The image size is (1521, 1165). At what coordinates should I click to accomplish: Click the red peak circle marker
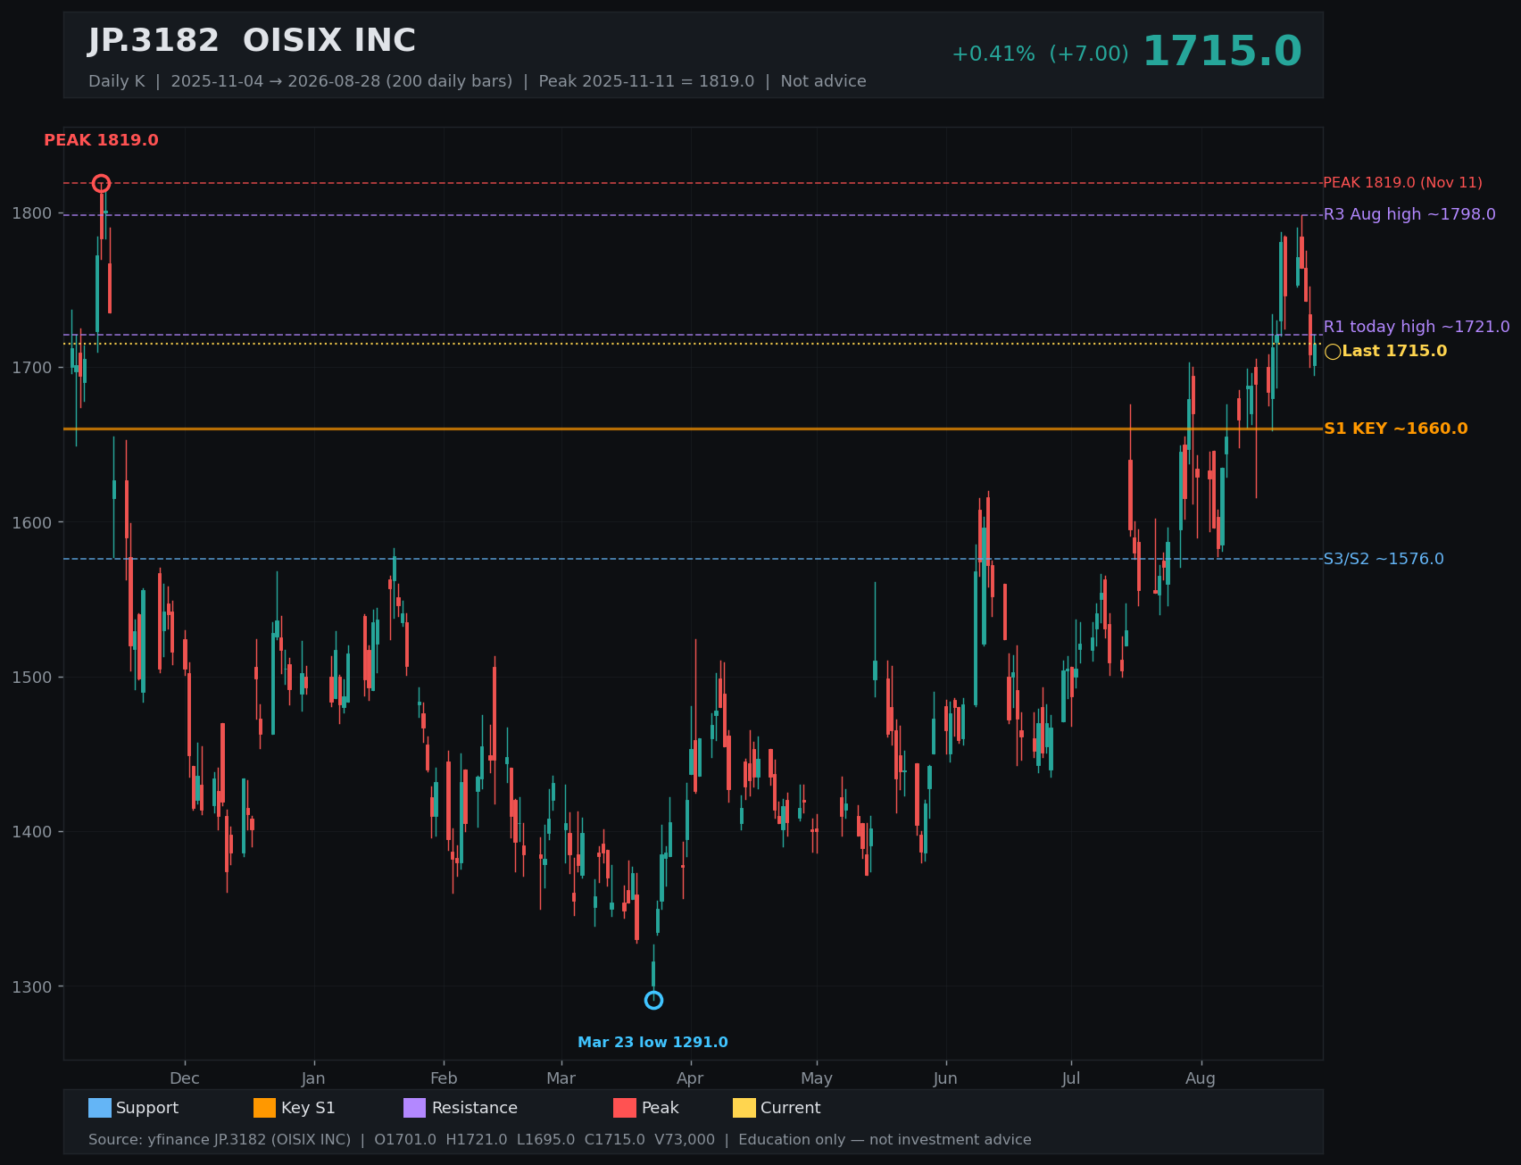pos(101,183)
